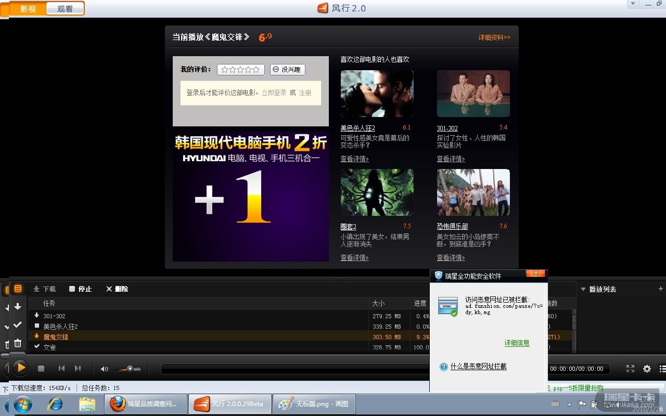This screenshot has width=666, height=416.
Task: Close the 瑞星全功能安全软件 popup
Action: point(535,273)
